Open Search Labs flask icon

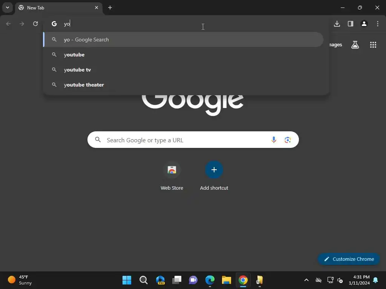click(x=355, y=45)
